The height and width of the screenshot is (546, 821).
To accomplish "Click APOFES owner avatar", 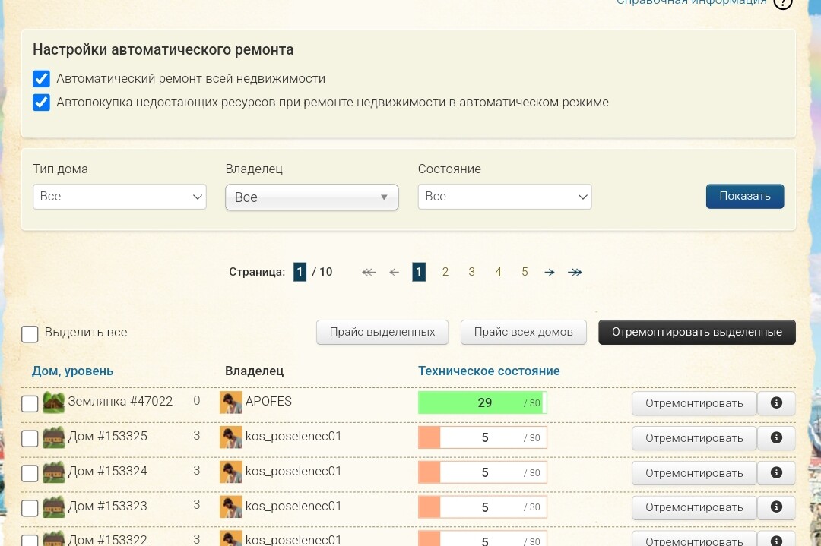I will pyautogui.click(x=230, y=402).
